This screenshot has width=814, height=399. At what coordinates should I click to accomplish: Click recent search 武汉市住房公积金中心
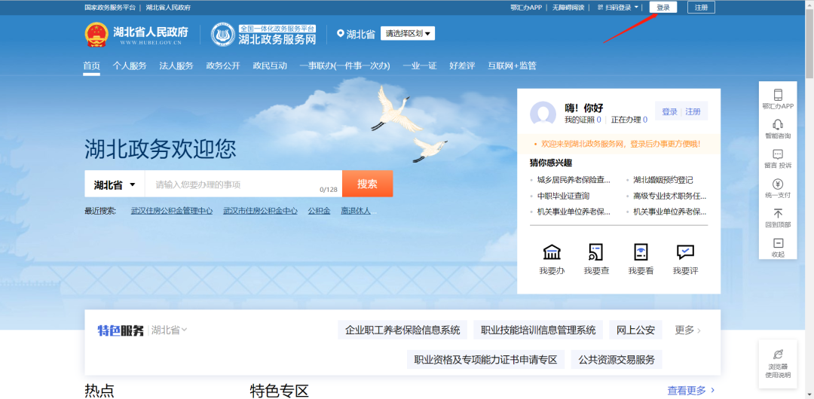[x=260, y=212]
